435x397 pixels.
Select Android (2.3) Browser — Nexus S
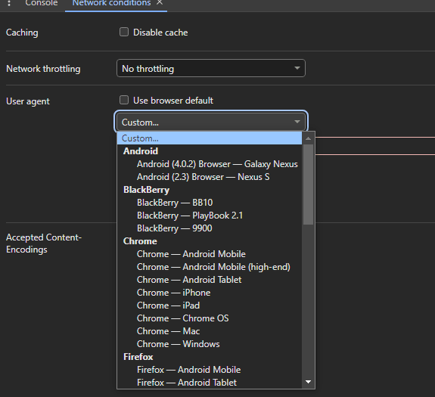tap(210, 177)
